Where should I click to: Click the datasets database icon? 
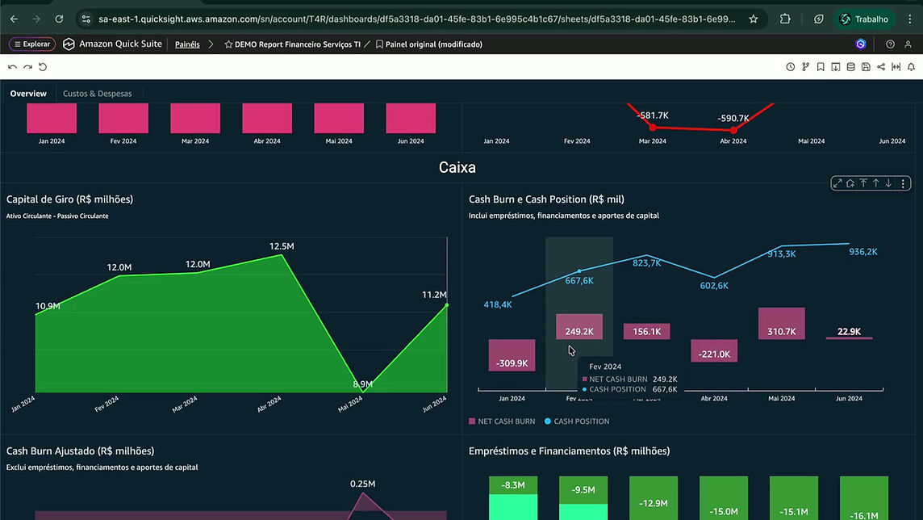[850, 67]
